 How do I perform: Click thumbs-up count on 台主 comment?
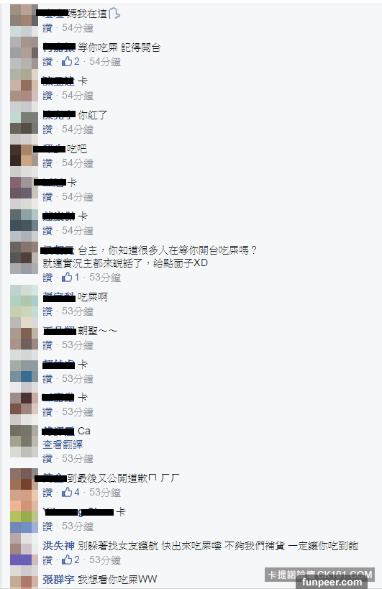[77, 277]
